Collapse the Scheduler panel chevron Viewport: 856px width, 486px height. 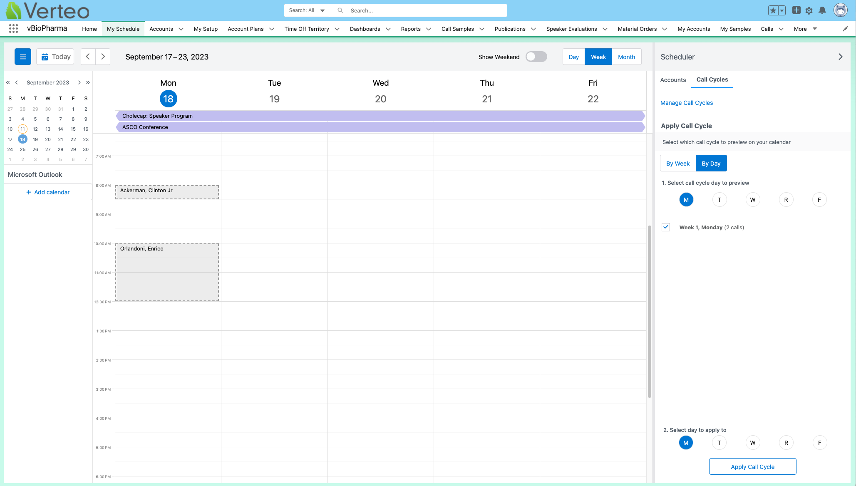(840, 57)
